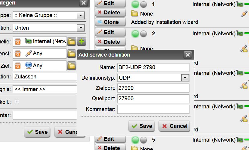Image resolution: width=249 pixels, height=150 pixels.
Task: Open the Definitionstyp UDP dropdown
Action: (x=184, y=78)
